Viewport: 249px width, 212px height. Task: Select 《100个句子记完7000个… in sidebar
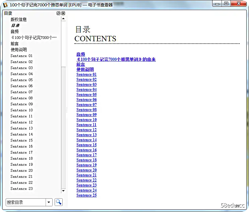tap(34, 38)
